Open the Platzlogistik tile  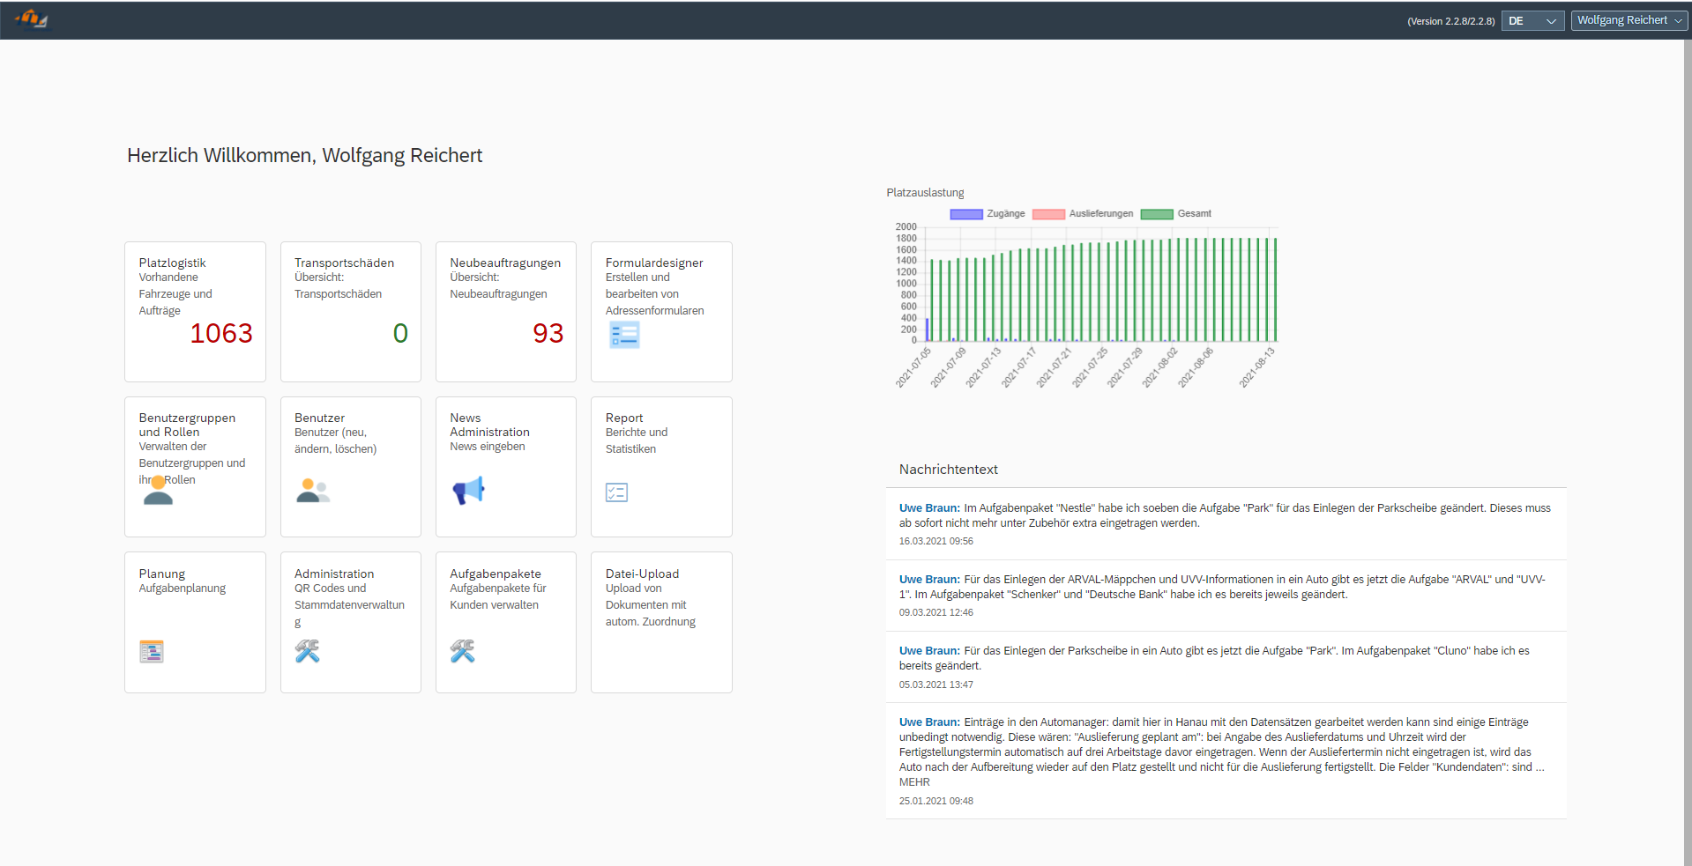(195, 312)
